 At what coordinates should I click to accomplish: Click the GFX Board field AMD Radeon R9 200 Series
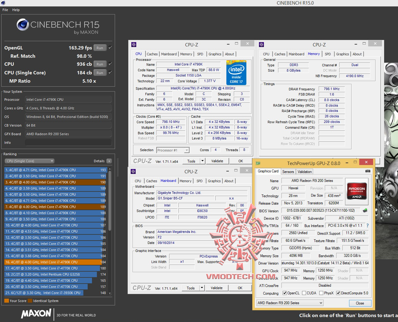point(68,134)
